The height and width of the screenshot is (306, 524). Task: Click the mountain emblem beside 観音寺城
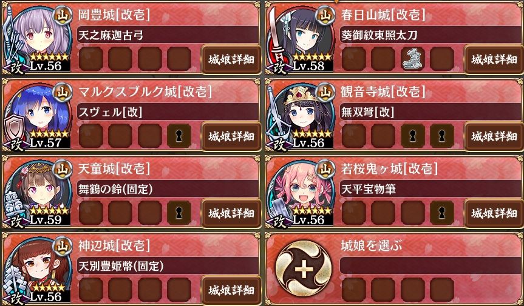pyautogui.click(x=325, y=92)
